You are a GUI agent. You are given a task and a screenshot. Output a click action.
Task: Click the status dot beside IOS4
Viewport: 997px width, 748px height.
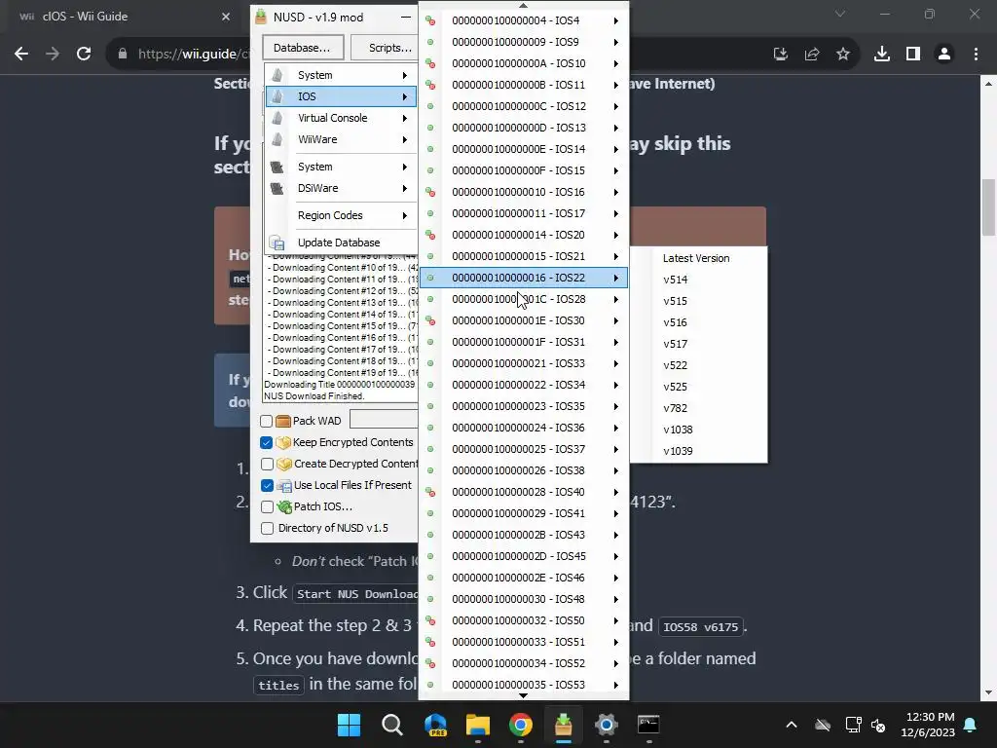430,21
